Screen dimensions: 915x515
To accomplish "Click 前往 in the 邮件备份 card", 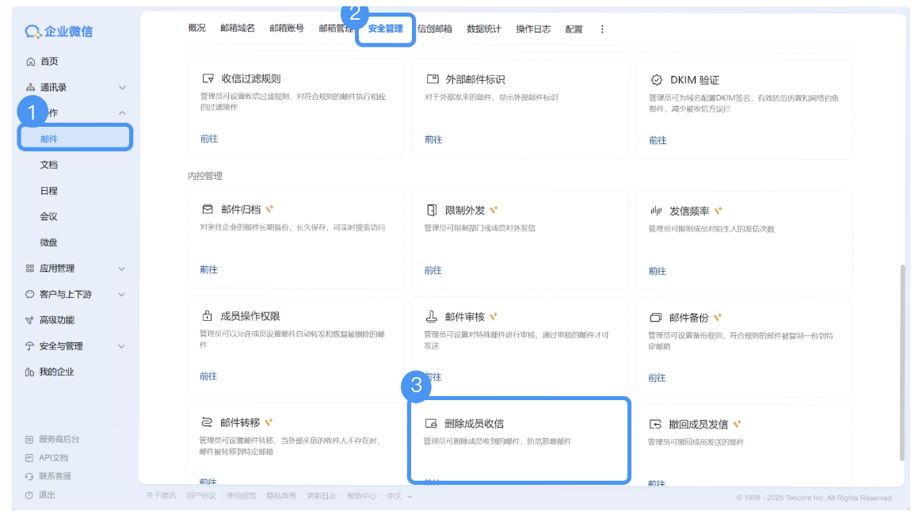I will point(657,378).
